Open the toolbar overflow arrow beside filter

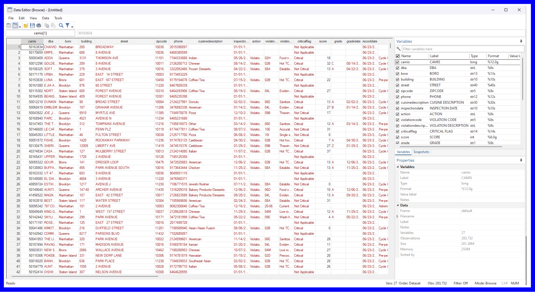[72, 27]
